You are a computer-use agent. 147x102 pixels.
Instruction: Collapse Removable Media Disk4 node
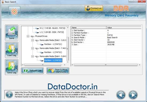tap(33, 56)
